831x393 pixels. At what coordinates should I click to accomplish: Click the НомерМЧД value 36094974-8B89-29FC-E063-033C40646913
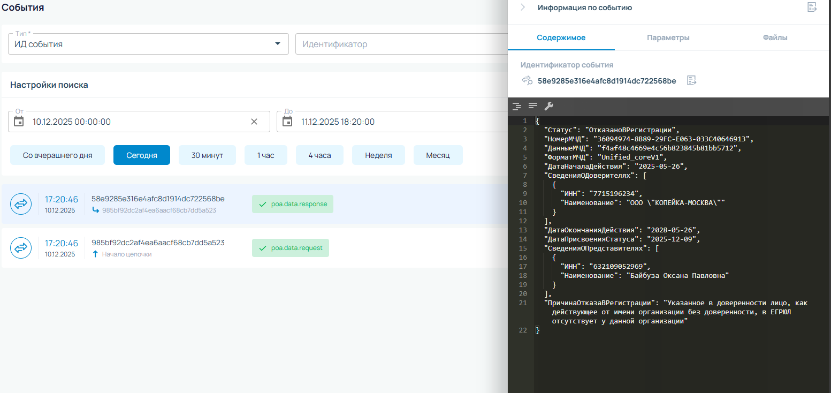coord(672,139)
